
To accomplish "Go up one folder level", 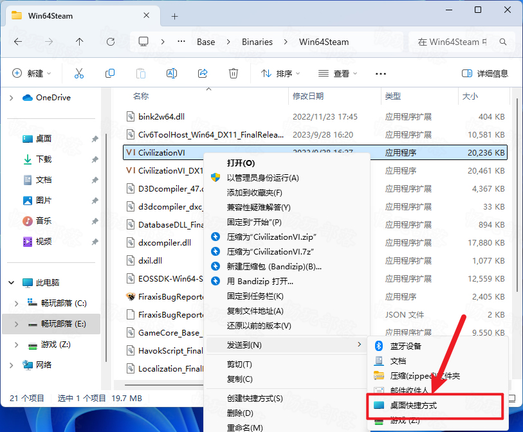I will pos(79,42).
